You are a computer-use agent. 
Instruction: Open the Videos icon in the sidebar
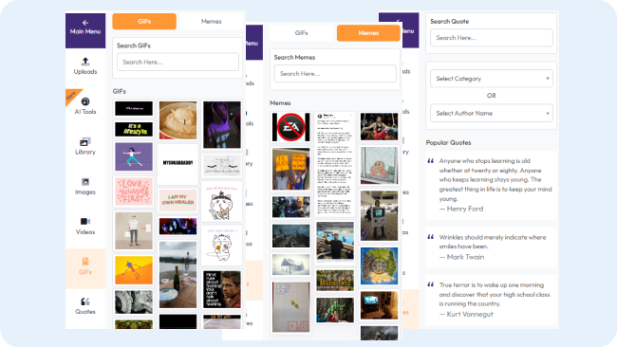click(85, 221)
